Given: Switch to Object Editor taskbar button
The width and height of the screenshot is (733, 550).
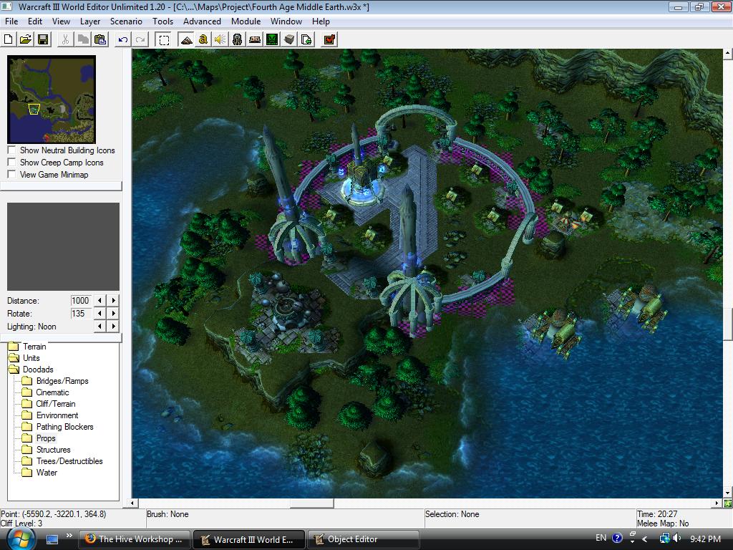Looking at the screenshot, I should (363, 539).
